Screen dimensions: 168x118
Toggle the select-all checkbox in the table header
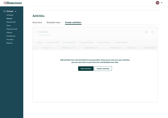pyautogui.click(x=35, y=48)
